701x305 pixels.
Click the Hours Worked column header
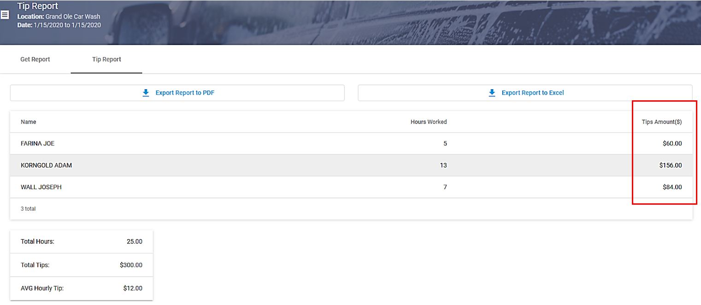point(428,122)
